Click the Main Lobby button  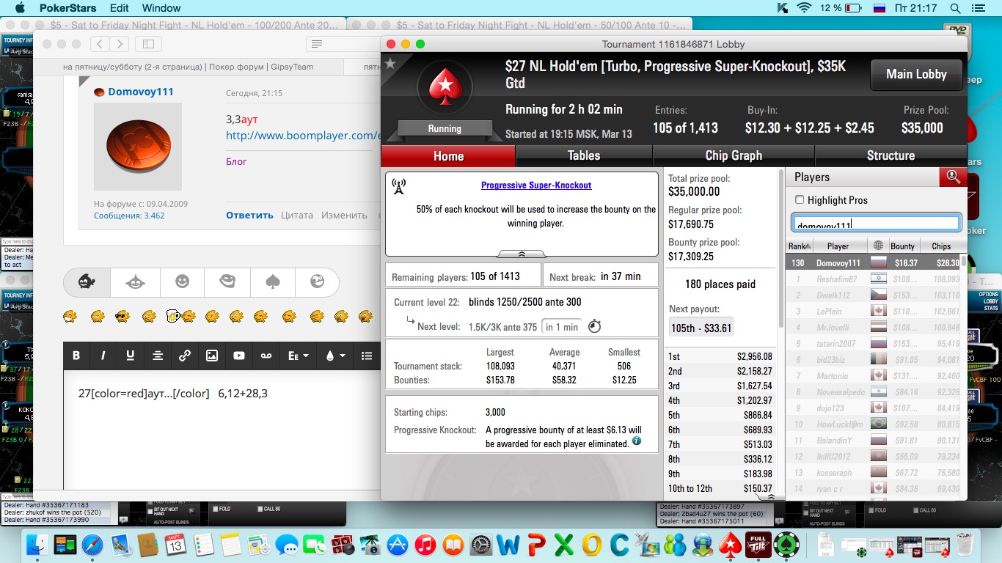click(916, 74)
